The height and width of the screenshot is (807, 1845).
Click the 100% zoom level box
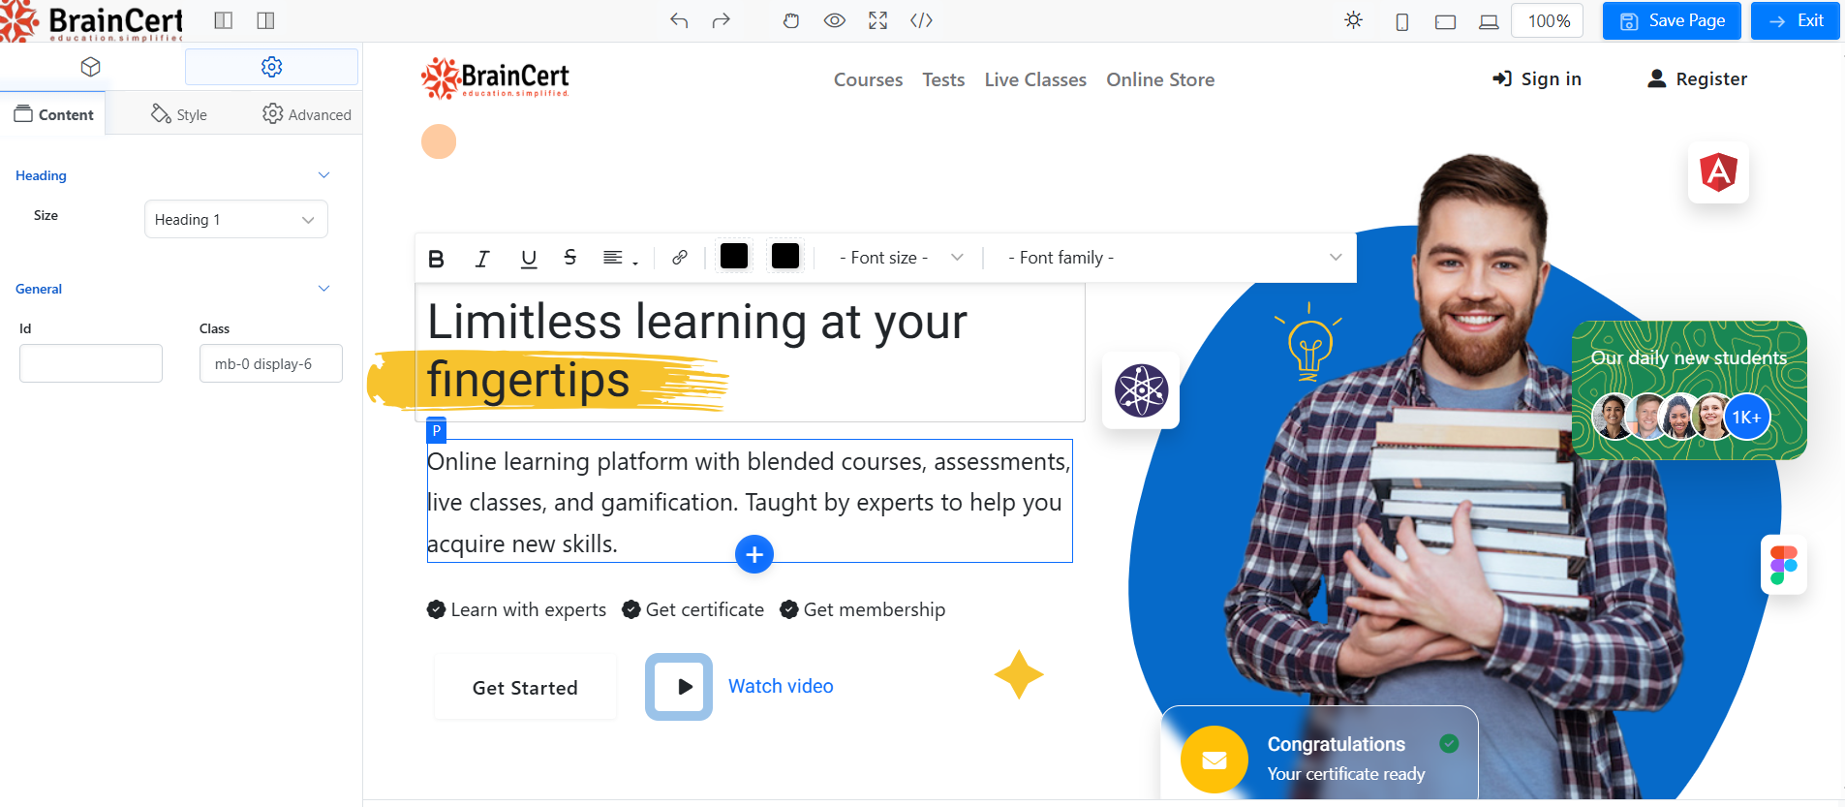[x=1548, y=20]
